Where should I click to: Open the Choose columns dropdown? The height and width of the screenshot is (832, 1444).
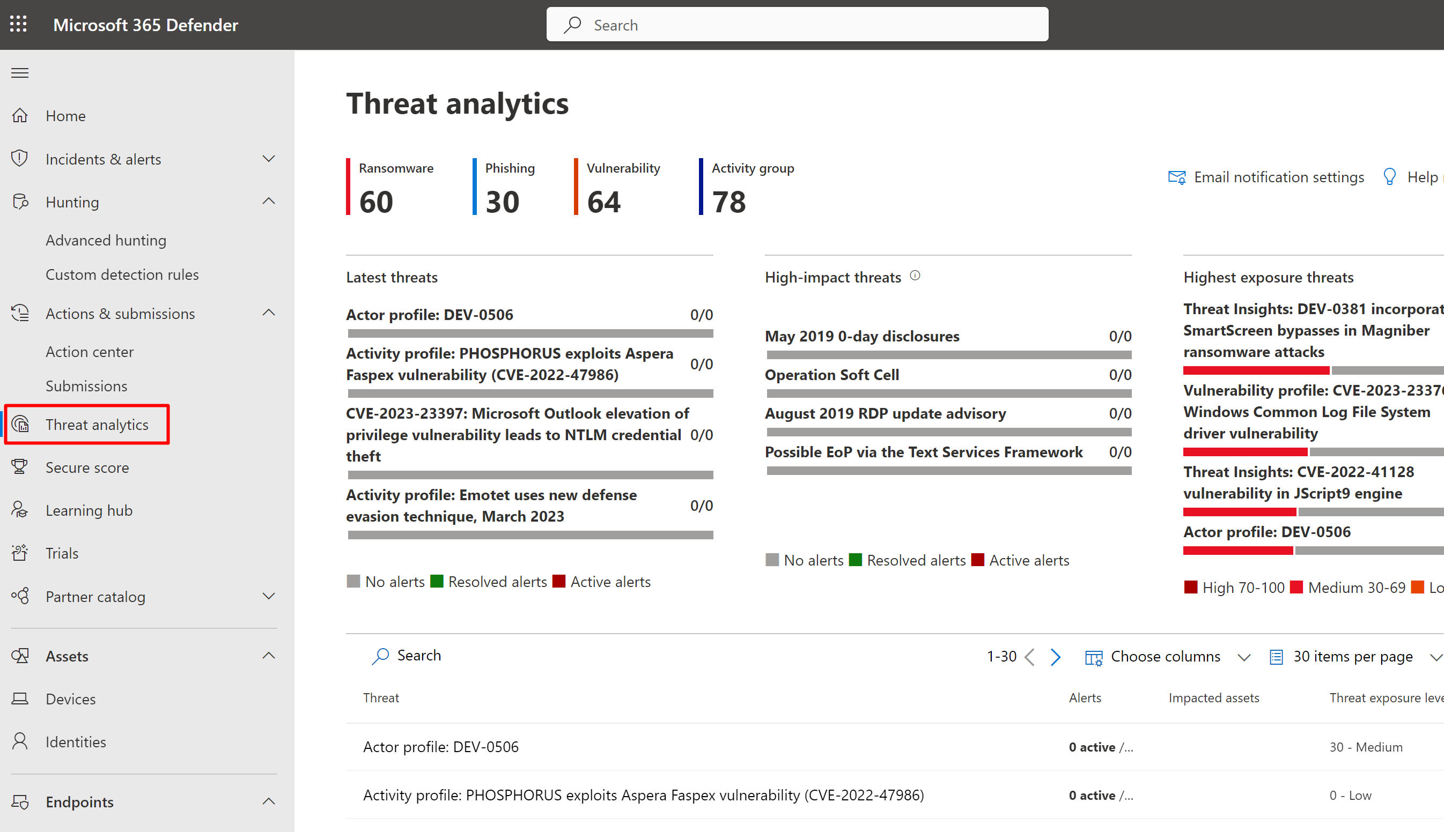pos(1165,657)
